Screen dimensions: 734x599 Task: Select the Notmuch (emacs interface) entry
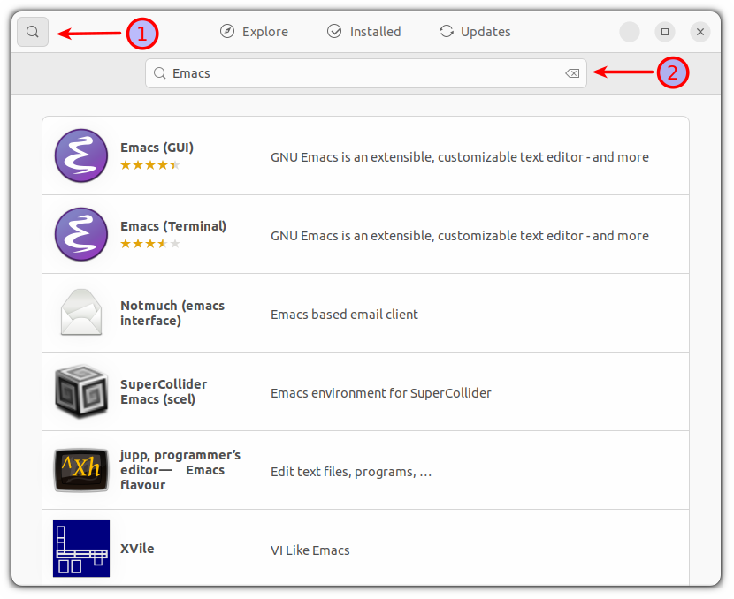[365, 313]
